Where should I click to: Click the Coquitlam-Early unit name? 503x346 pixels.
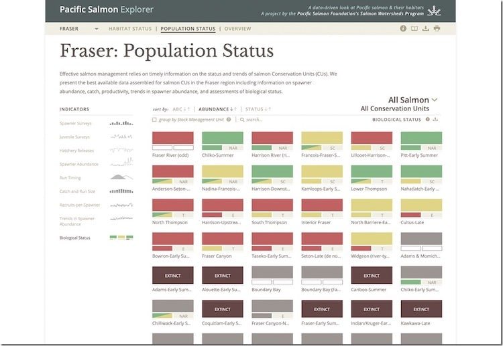[x=222, y=323]
